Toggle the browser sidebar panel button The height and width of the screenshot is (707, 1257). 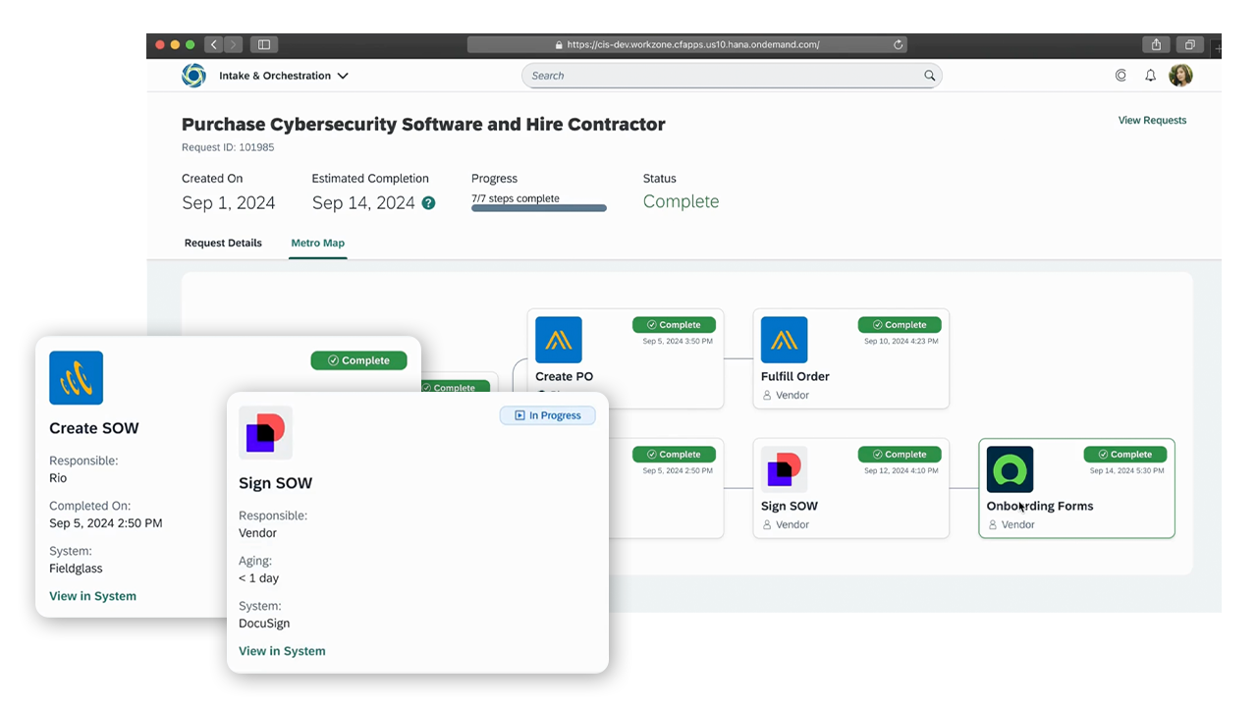click(x=263, y=45)
